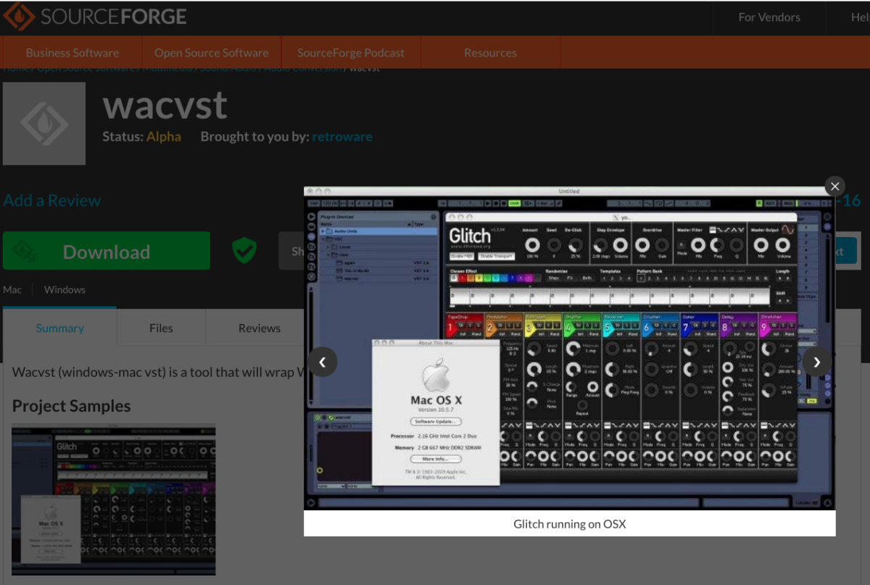The image size is (870, 585).
Task: Select the TAL-U-No-62 plug-in row
Action: click(378, 270)
